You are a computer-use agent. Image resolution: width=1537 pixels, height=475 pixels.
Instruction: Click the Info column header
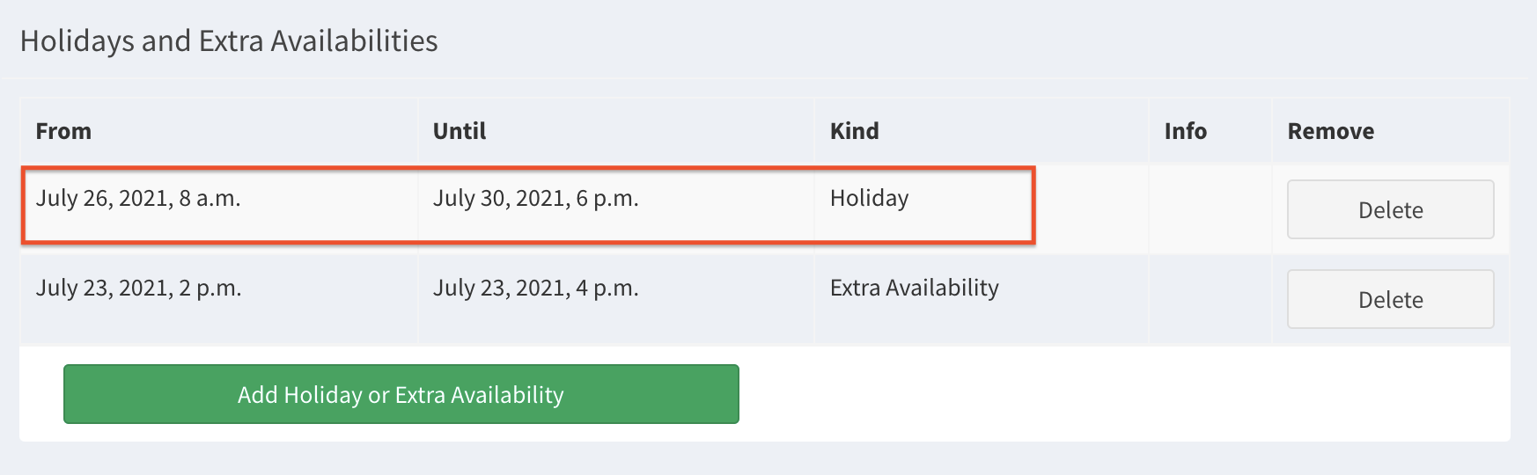click(x=1185, y=131)
